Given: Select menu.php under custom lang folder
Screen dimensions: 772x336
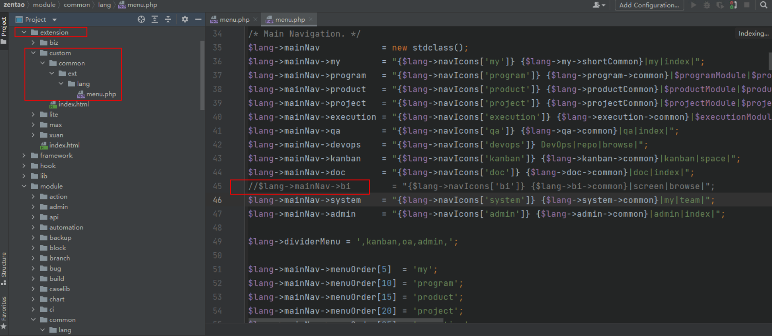Looking at the screenshot, I should coord(101,94).
